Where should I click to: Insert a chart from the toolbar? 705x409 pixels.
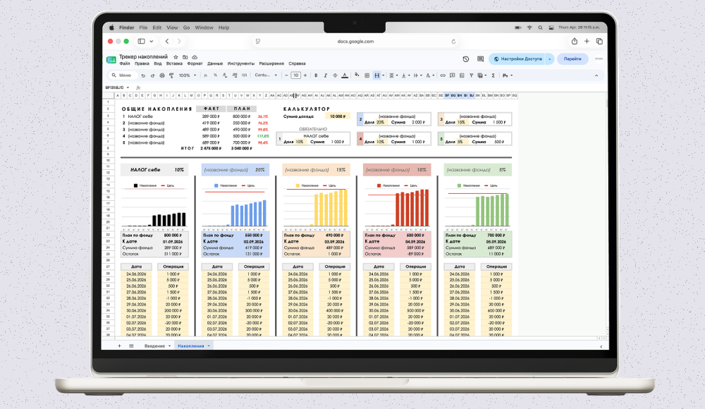(462, 75)
